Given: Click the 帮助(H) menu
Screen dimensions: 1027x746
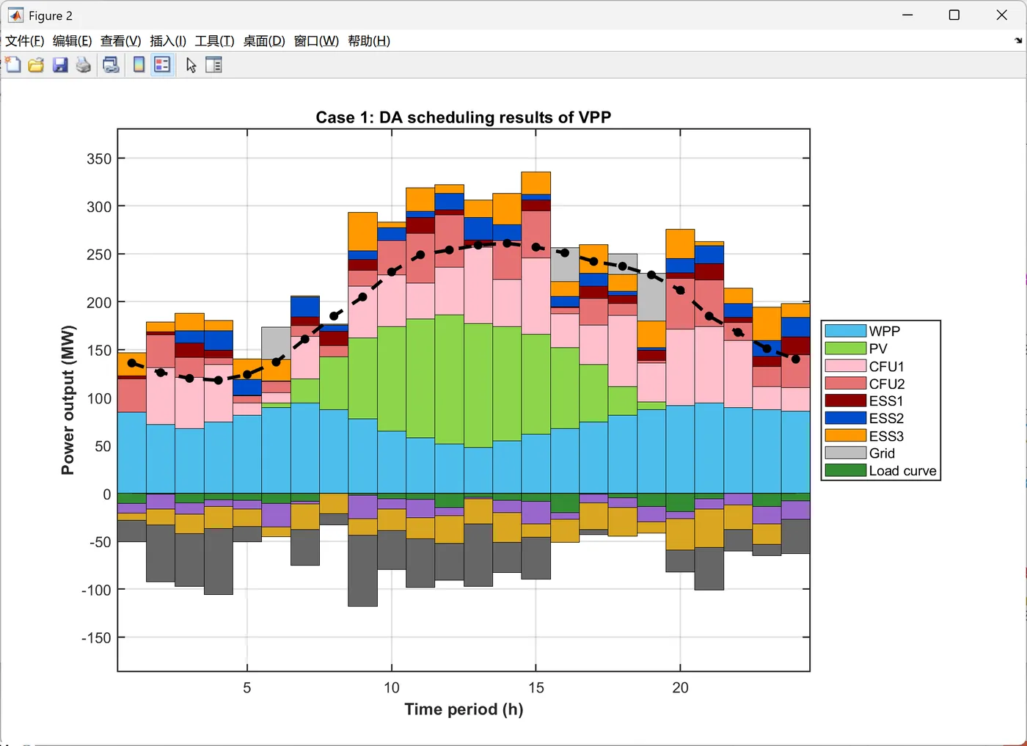Looking at the screenshot, I should (369, 41).
